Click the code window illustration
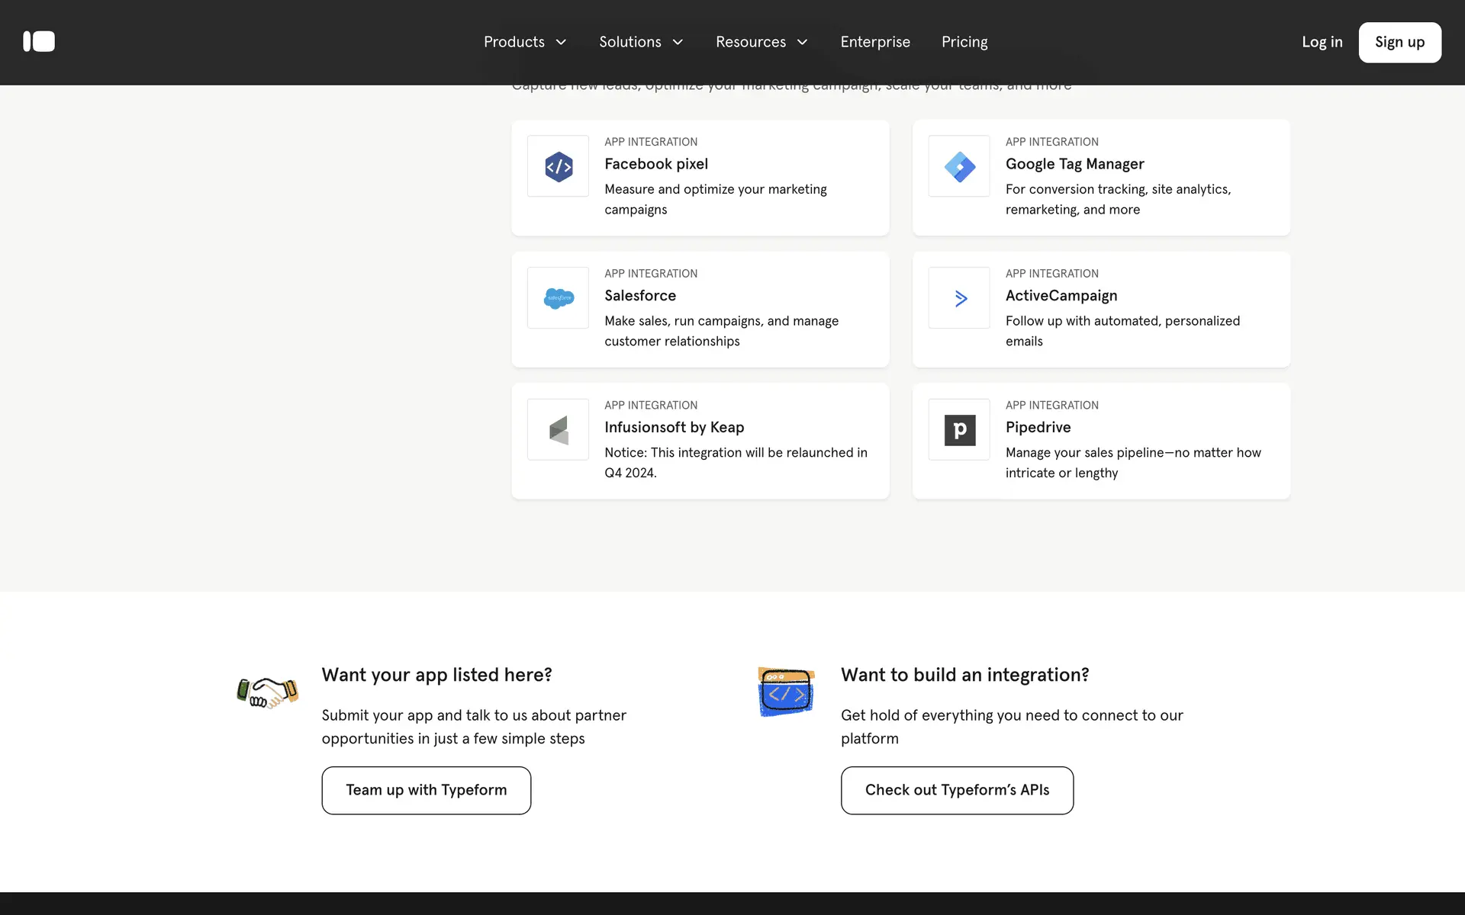The image size is (1465, 915). pyautogui.click(x=786, y=692)
